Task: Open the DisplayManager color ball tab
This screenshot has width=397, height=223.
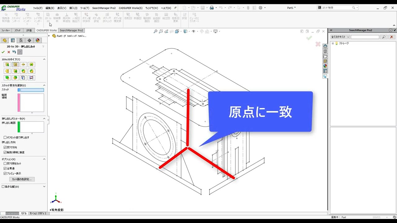Action: click(38, 40)
